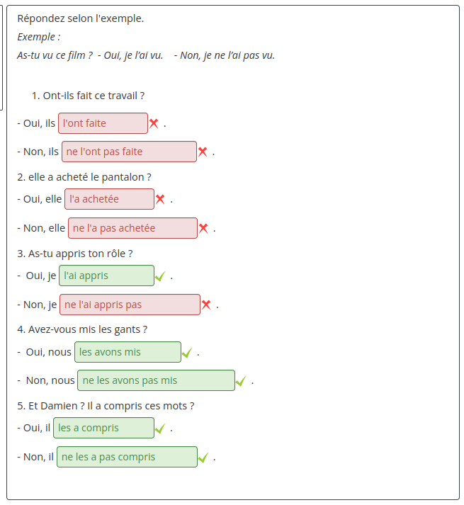Viewport: 464px width, 505px height.
Task: Select the "l'ai appris" answer field
Action: click(x=106, y=276)
